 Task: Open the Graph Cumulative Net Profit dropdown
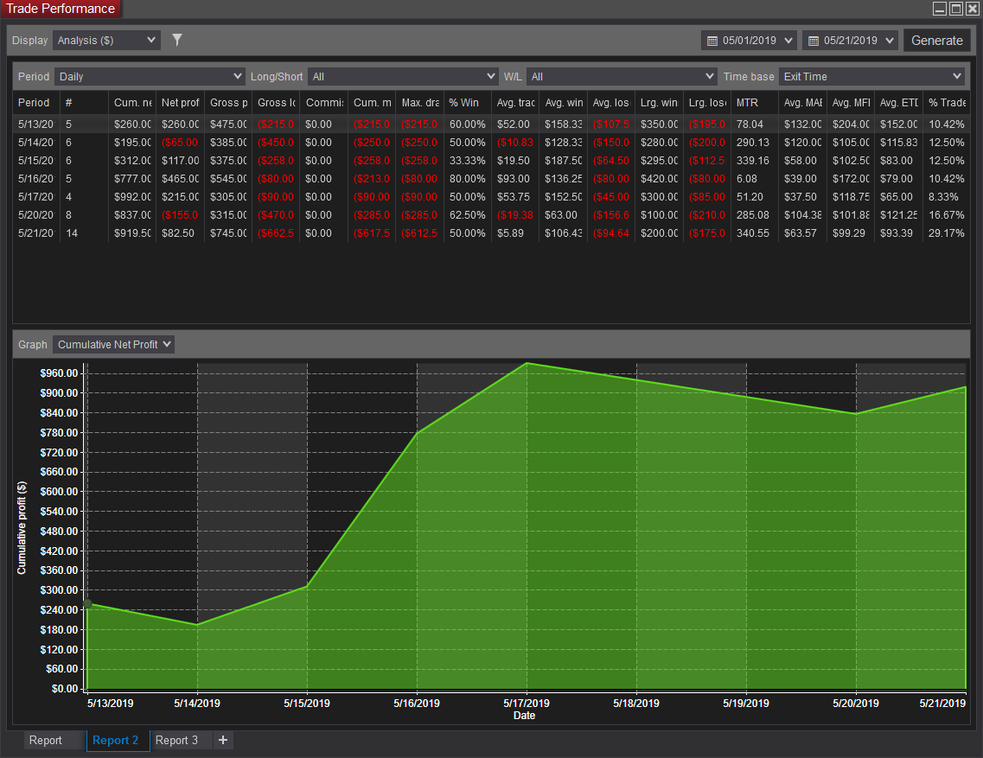pyautogui.click(x=113, y=345)
